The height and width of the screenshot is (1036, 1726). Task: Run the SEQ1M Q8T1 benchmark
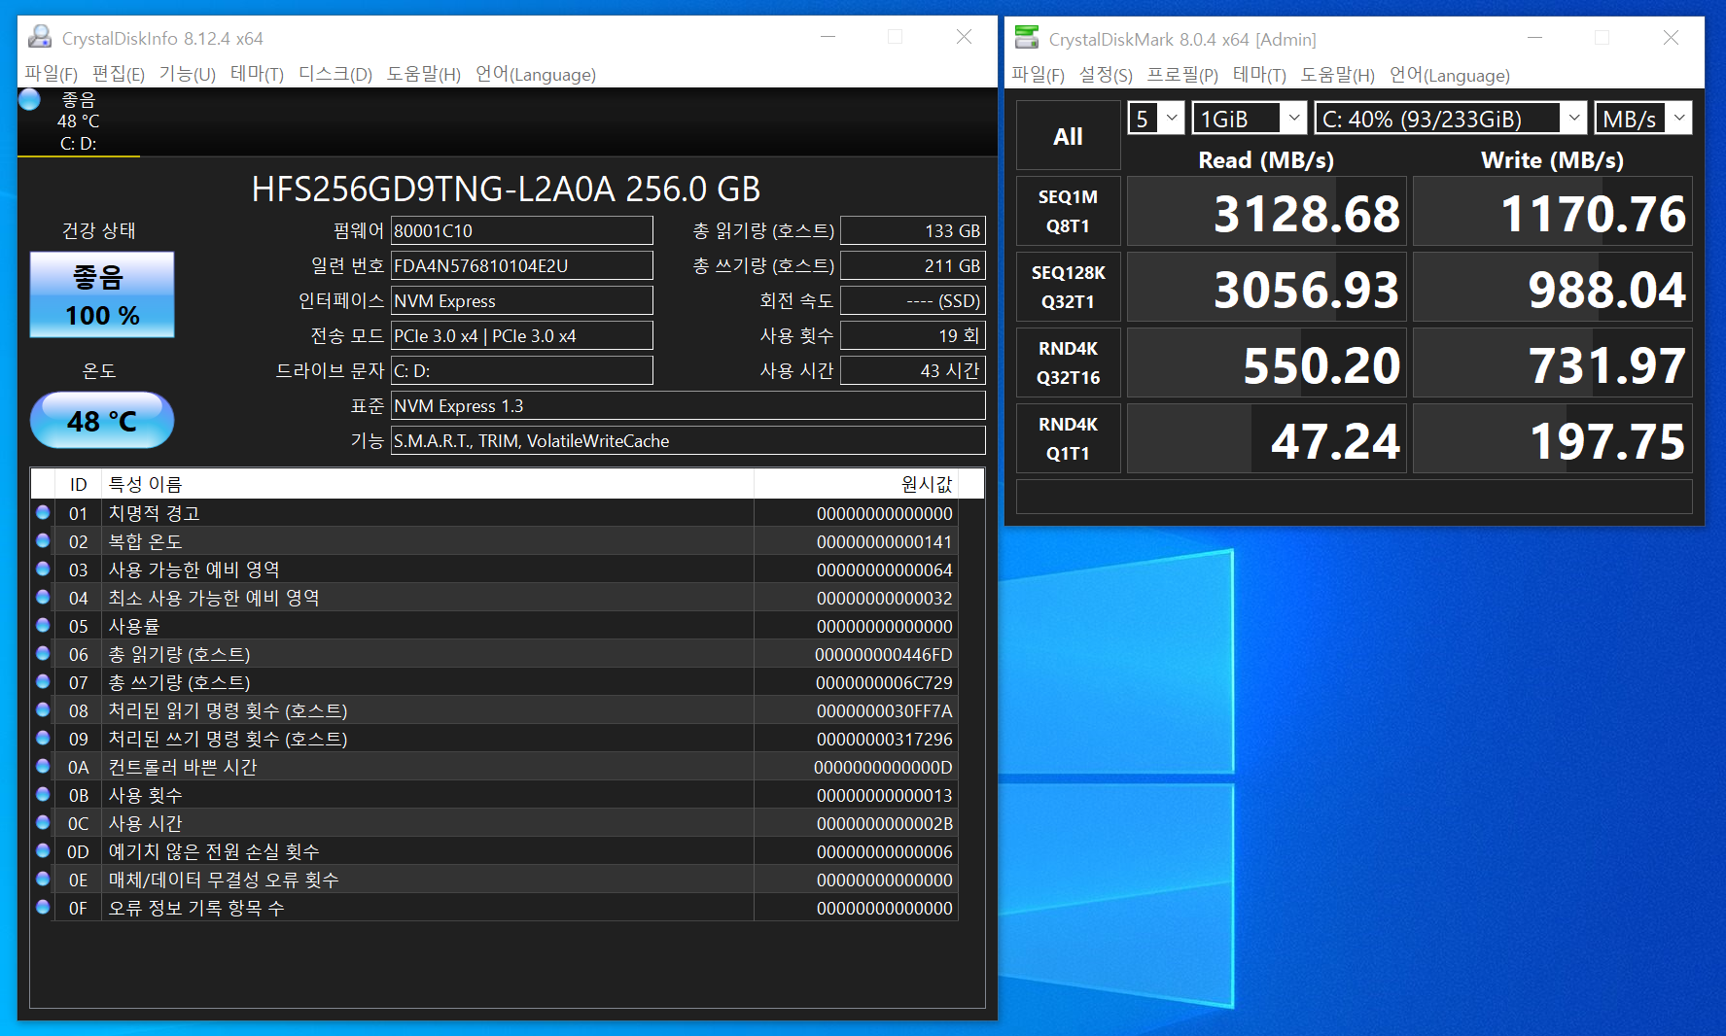pos(1068,211)
